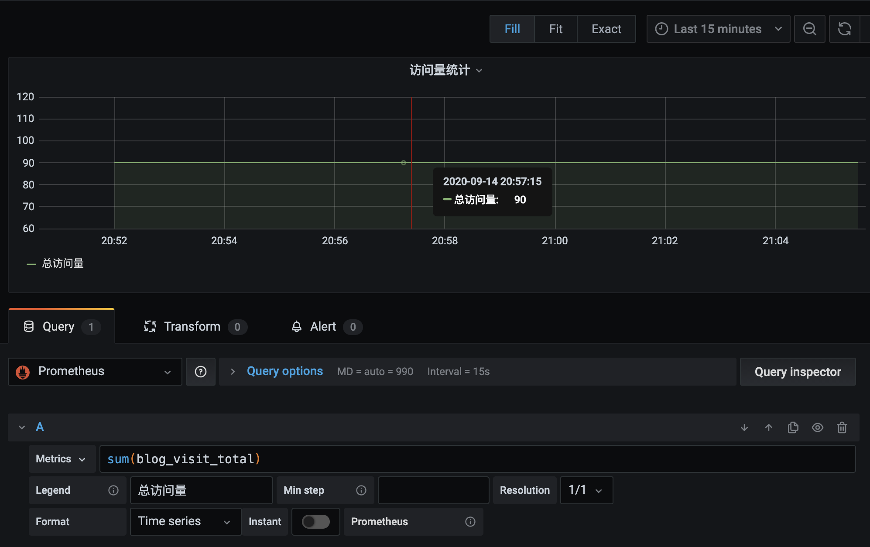Delete query A with trash icon

(x=842, y=427)
